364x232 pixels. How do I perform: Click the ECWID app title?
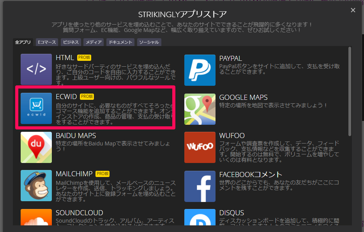(x=66, y=97)
